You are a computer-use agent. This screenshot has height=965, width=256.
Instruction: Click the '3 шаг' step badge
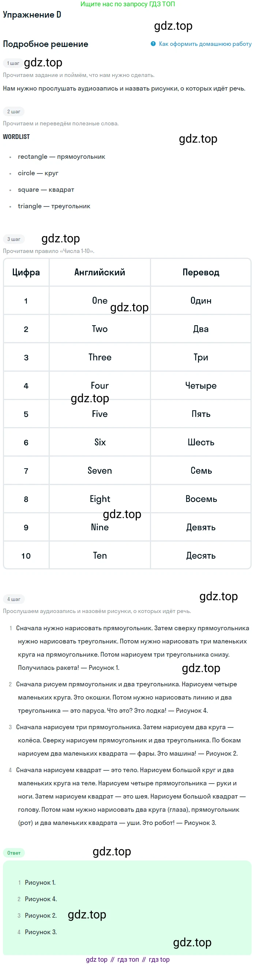click(x=14, y=239)
